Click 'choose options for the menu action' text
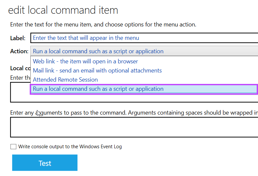This screenshot has height=176, width=258. (x=153, y=24)
